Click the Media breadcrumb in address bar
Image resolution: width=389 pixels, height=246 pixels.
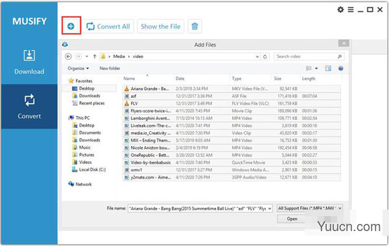[119, 56]
